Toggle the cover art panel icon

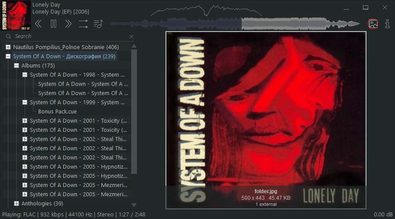373,24
